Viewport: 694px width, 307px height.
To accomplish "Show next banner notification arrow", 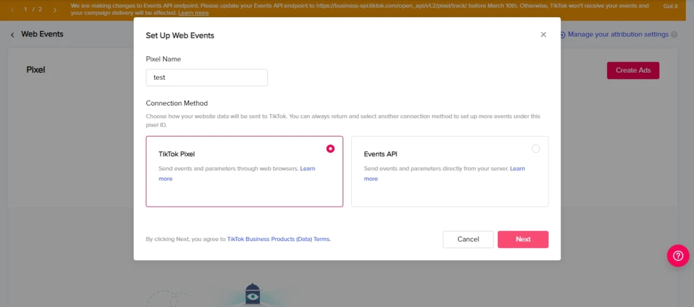I will [55, 10].
